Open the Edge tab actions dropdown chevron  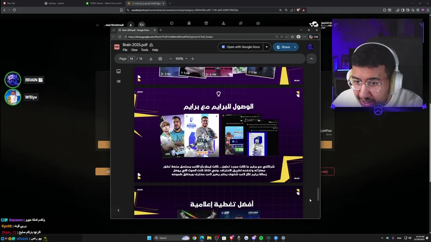coord(113,30)
